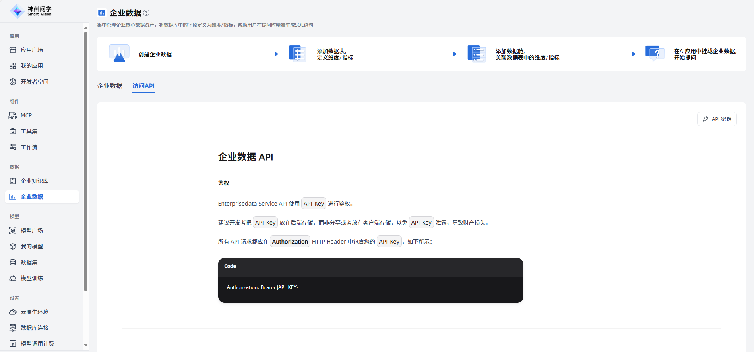This screenshot has width=754, height=352.
Task: Open the 开发者空间 sidebar item
Action: point(34,82)
